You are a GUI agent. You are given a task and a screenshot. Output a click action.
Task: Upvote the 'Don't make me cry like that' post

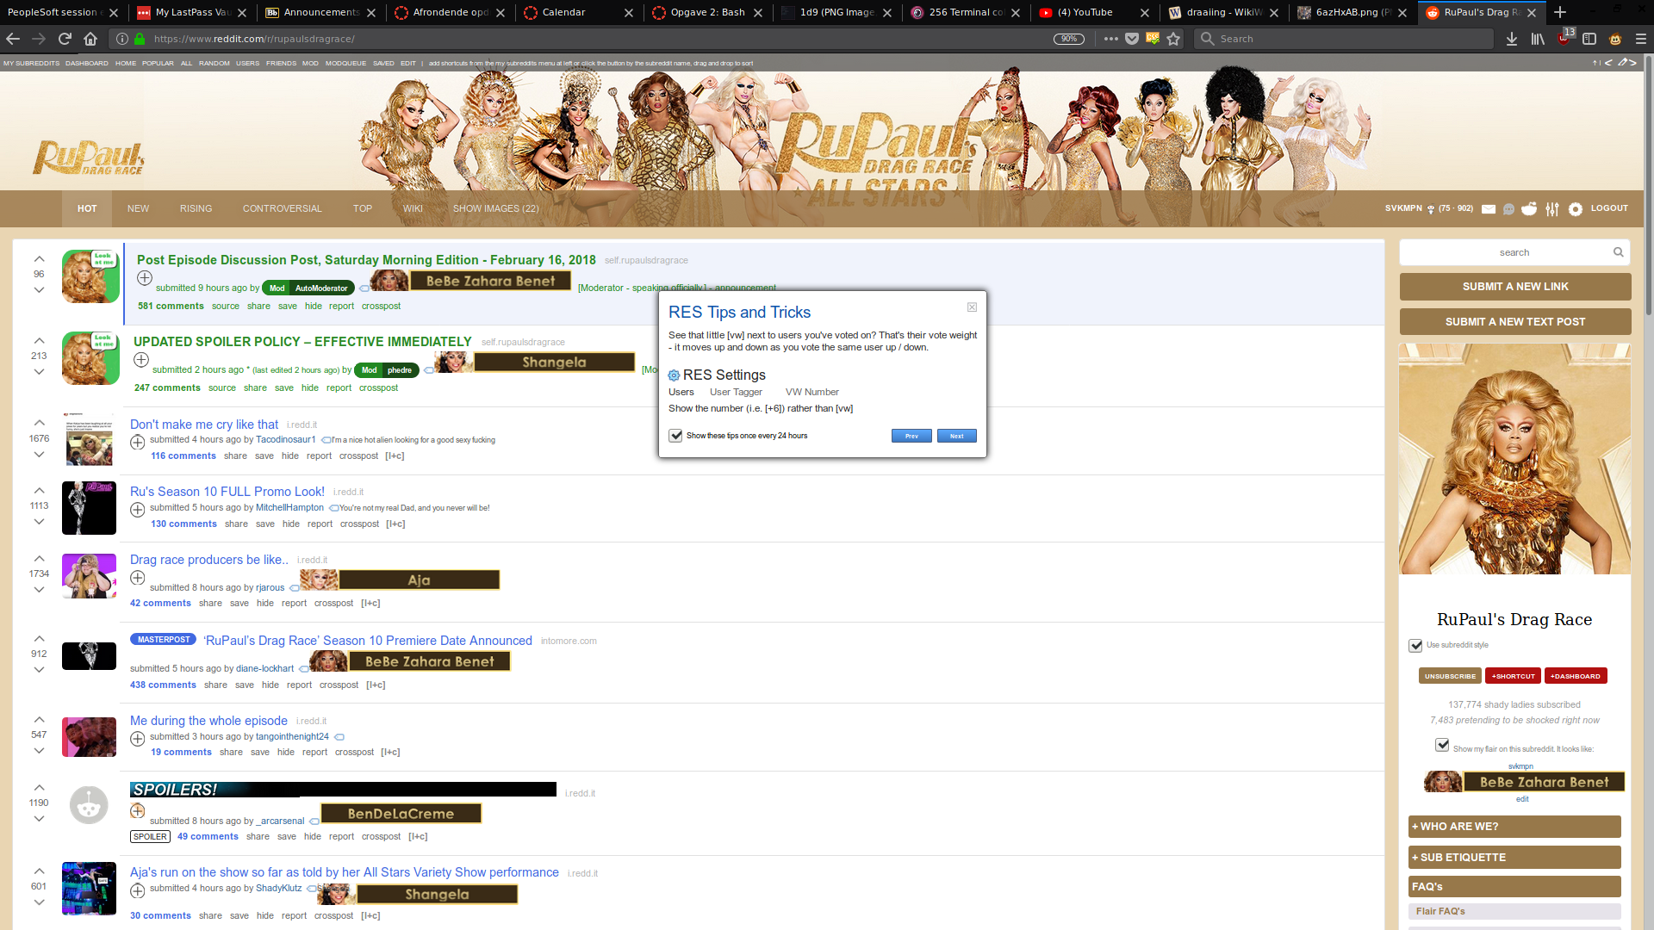pos(39,423)
